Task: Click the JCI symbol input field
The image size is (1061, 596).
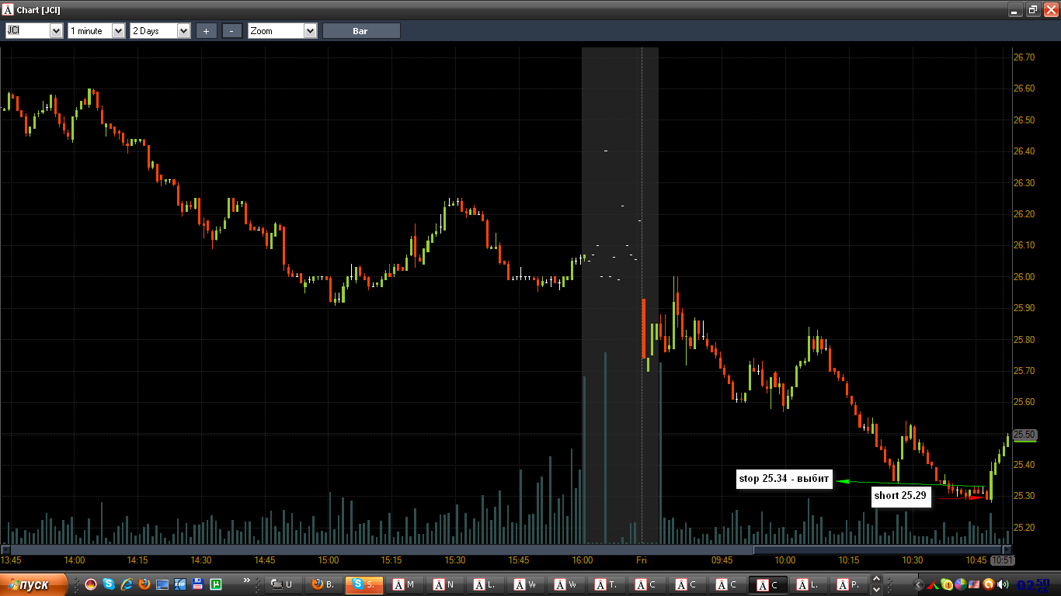Action: click(27, 31)
